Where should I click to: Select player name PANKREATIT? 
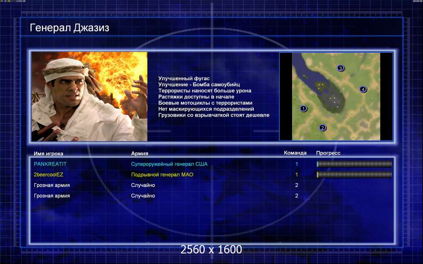click(50, 164)
